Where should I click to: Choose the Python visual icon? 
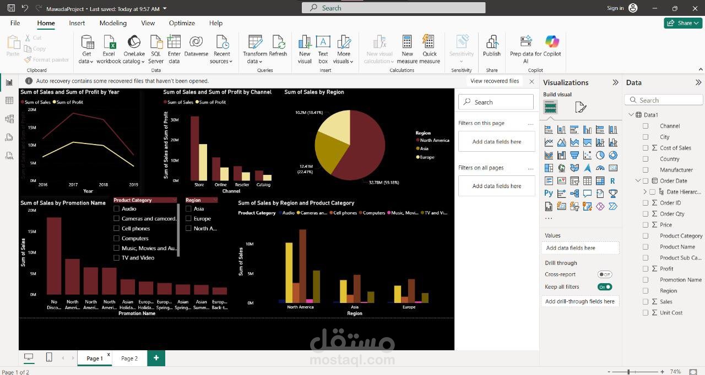[x=549, y=193]
